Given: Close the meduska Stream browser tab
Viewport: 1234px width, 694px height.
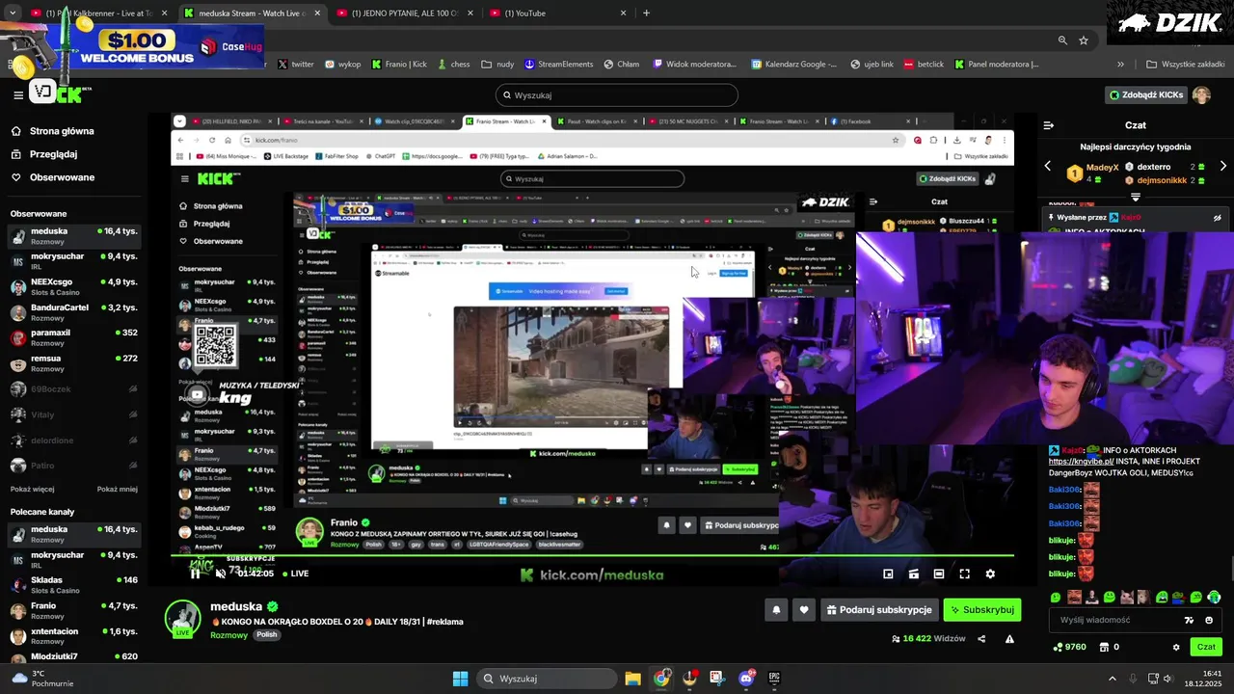Looking at the screenshot, I should (x=317, y=13).
